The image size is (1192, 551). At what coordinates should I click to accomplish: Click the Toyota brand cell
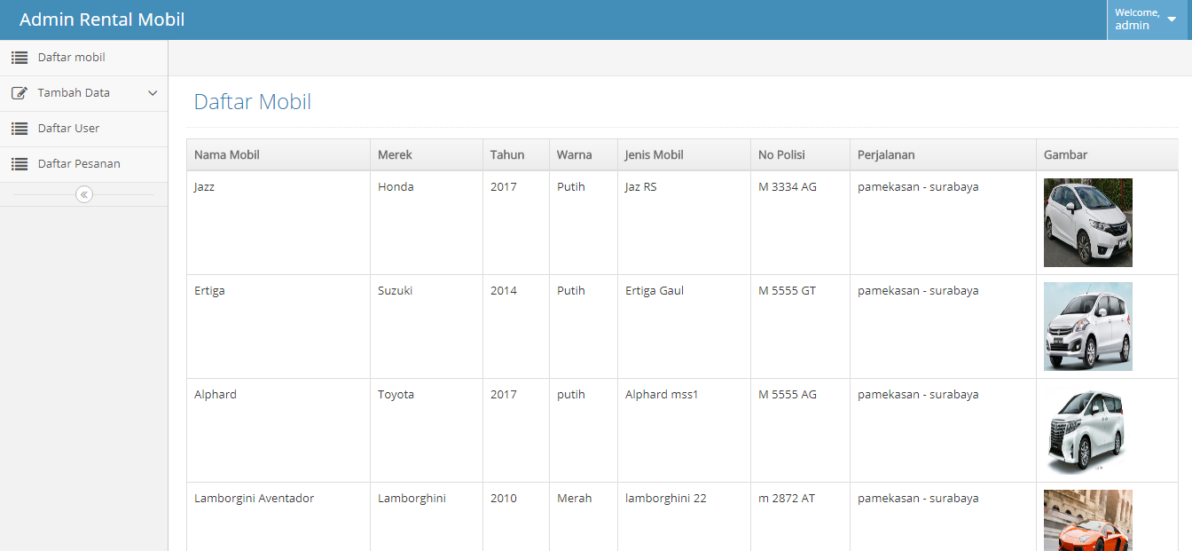[x=427, y=430]
